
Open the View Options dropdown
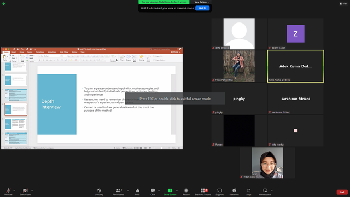(202, 2)
